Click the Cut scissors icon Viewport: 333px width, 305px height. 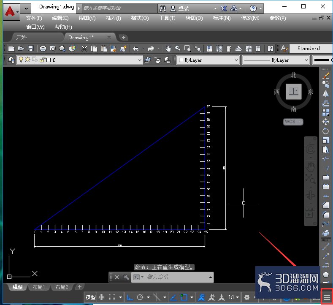84,49
